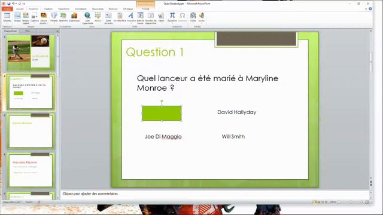Screen dimensions: 383x215
Task: Click the shape's green rotation handle
Action: click(x=162, y=101)
